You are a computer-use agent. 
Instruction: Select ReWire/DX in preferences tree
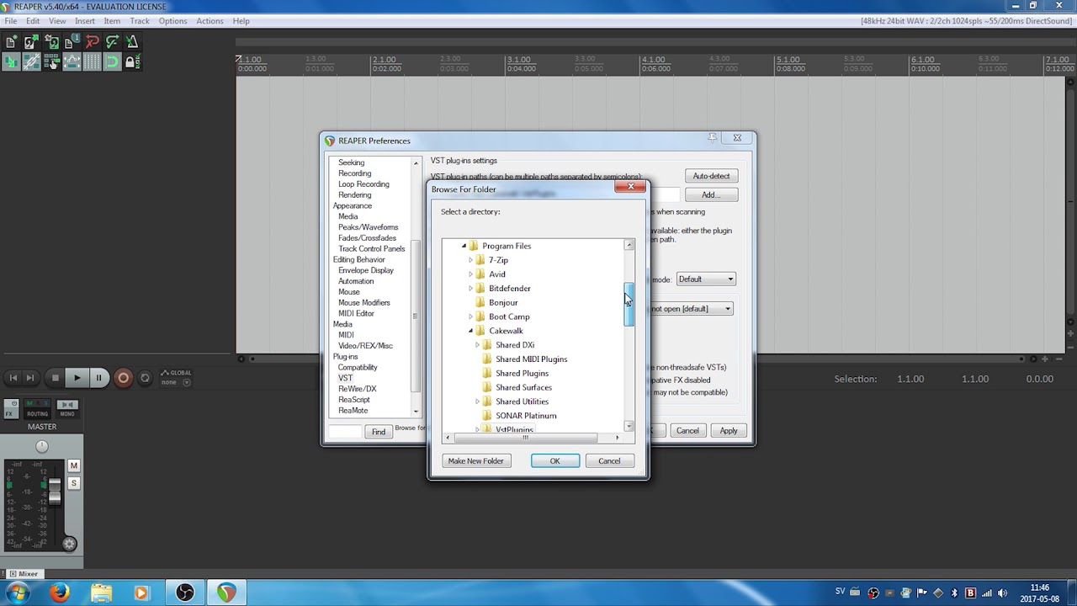(x=358, y=389)
